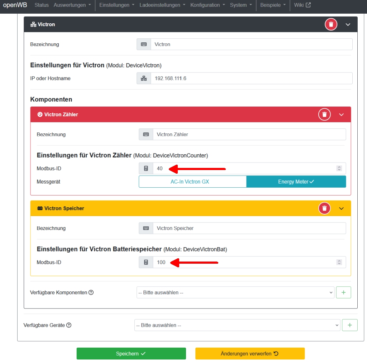The width and height of the screenshot is (367, 362).
Task: Show help for Verfügbare Geräte
Action: (69, 325)
